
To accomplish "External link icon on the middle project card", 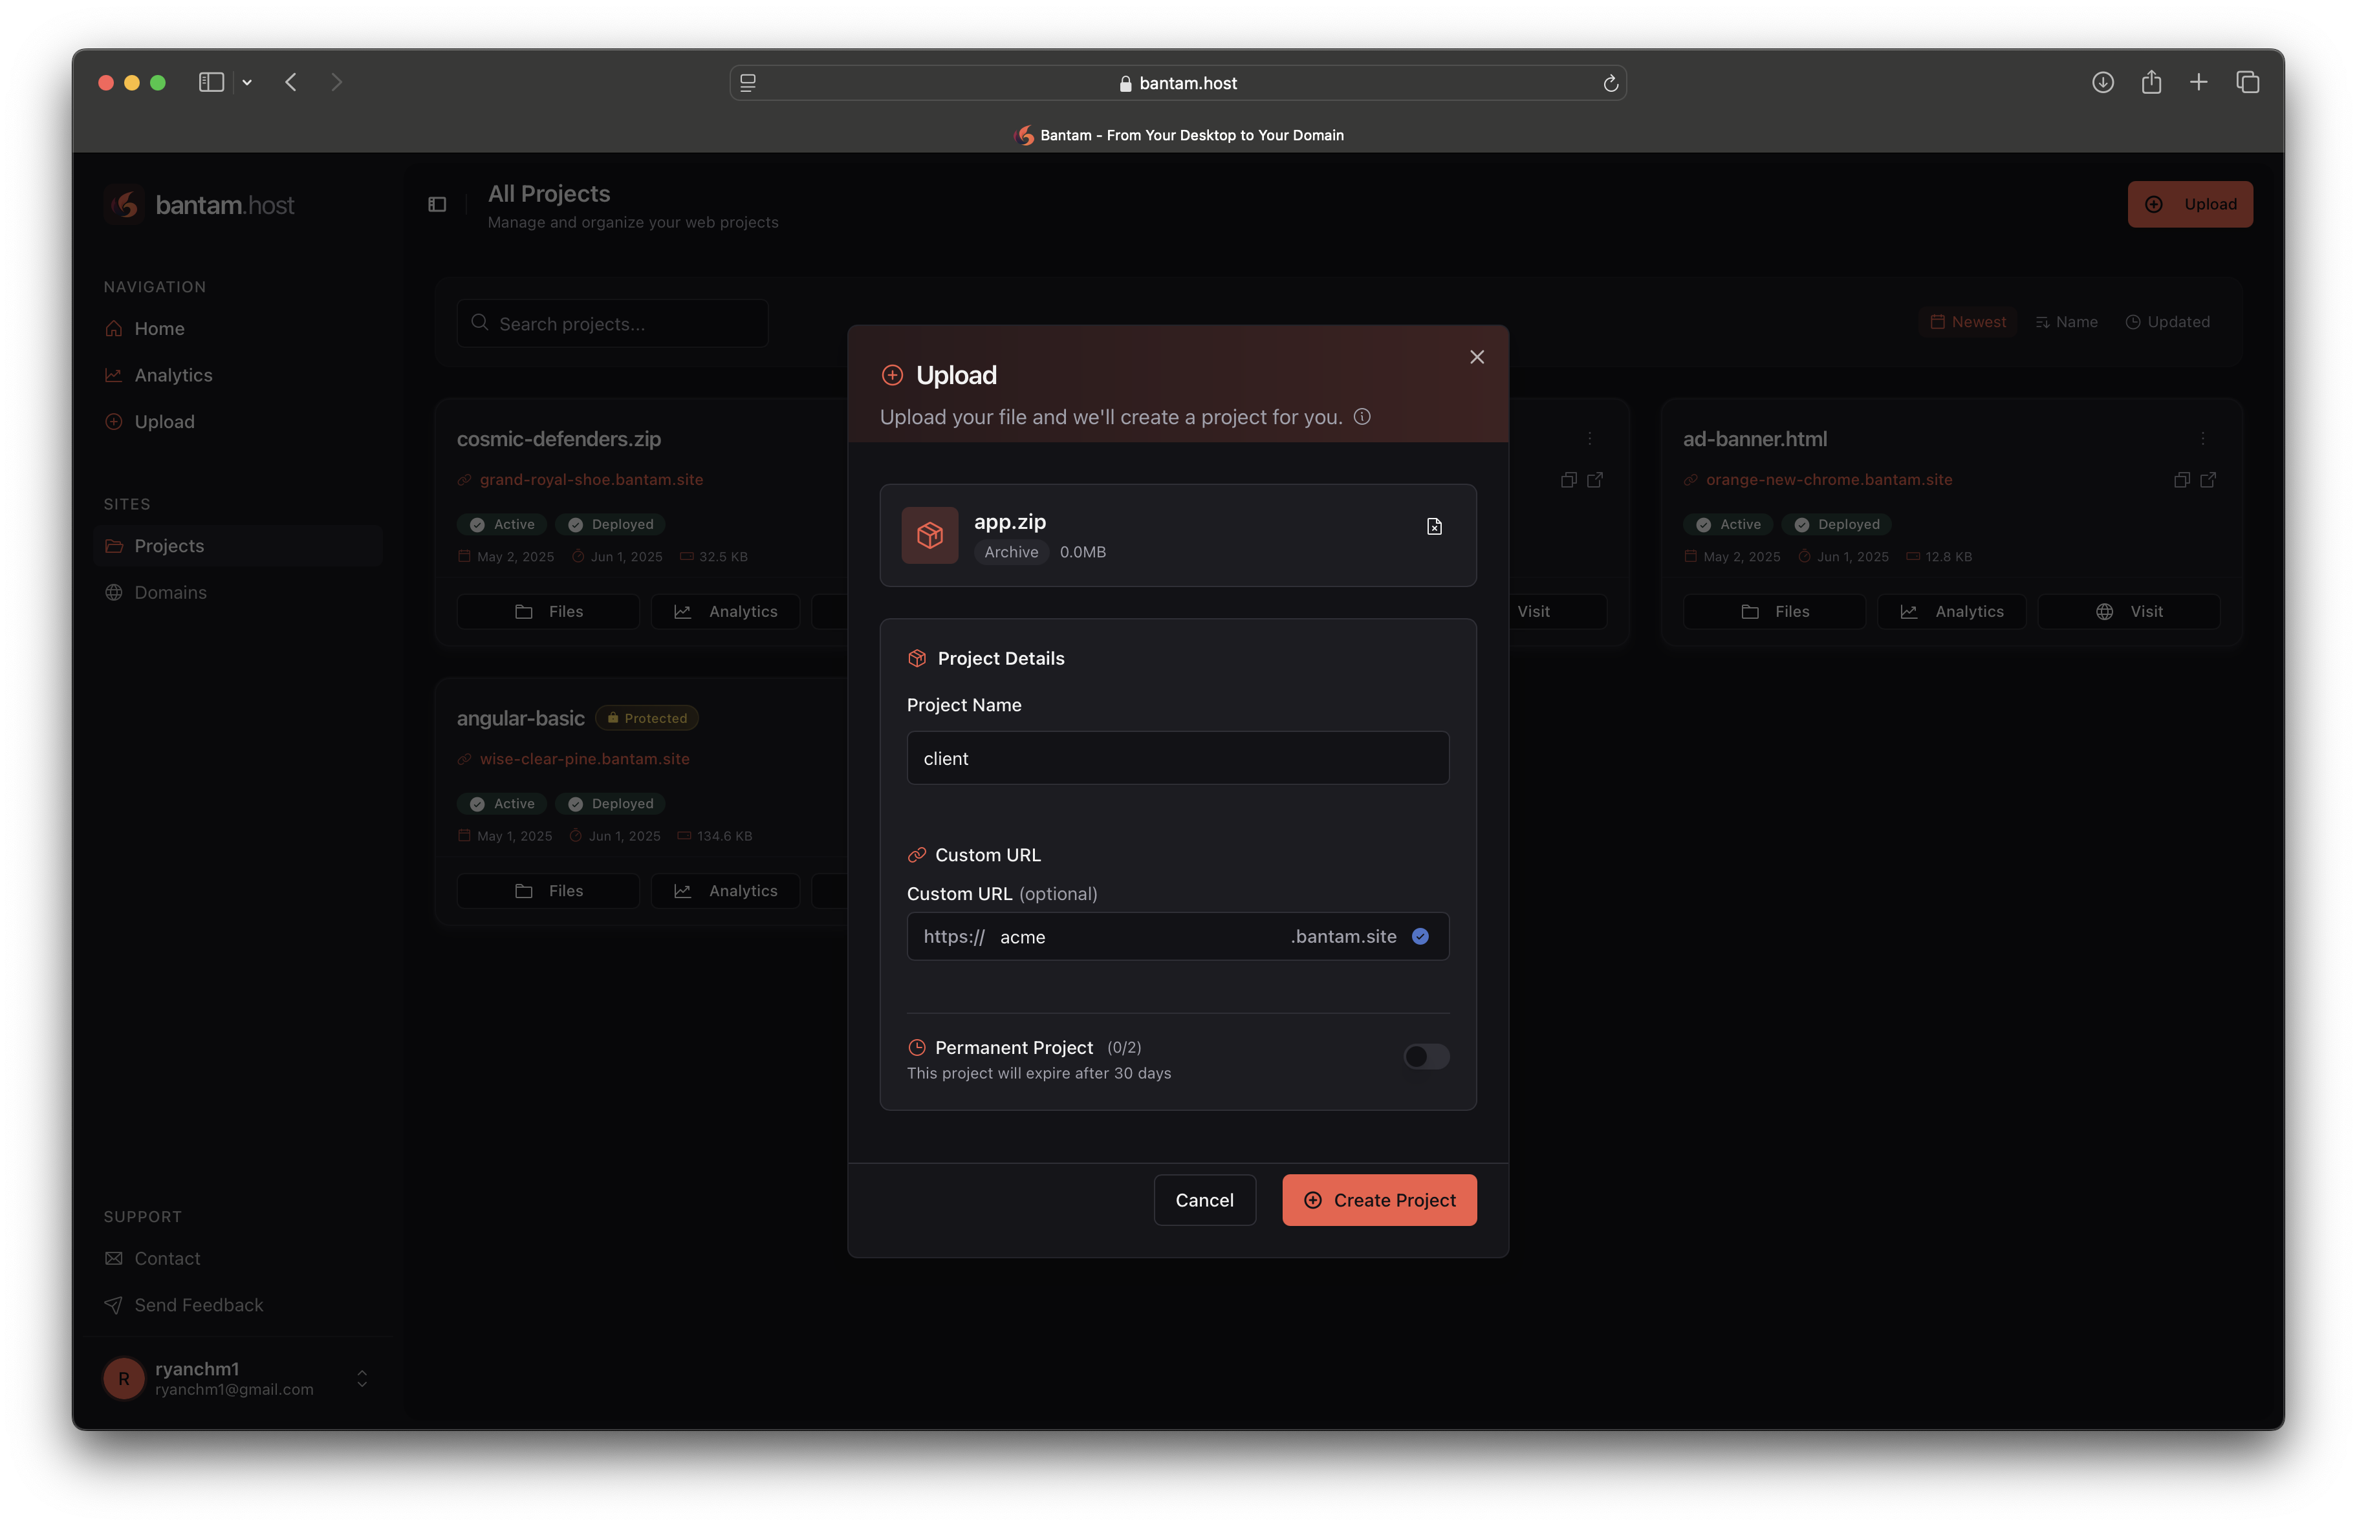I will 1594,480.
